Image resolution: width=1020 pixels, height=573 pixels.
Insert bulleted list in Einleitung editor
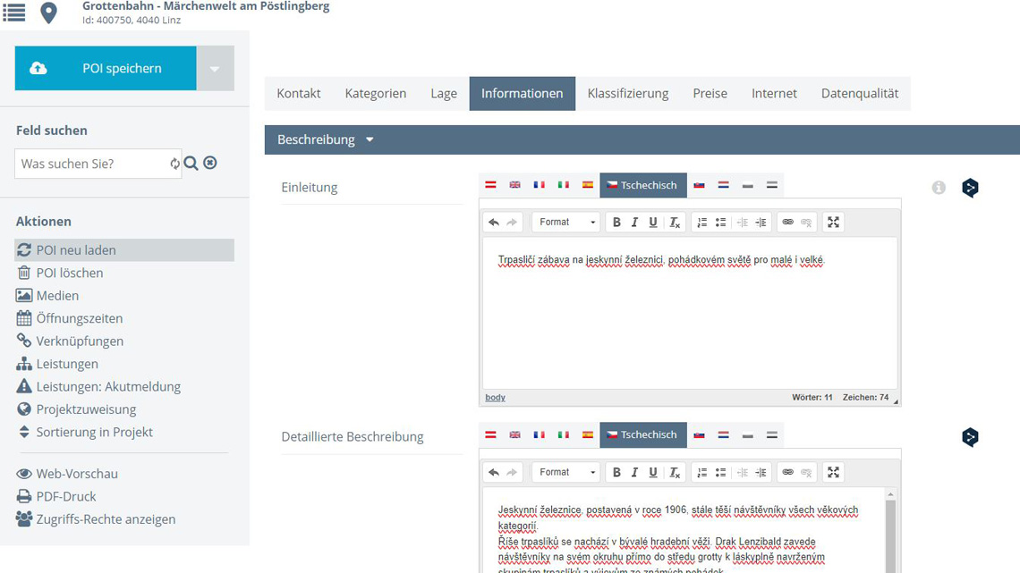[x=721, y=223]
